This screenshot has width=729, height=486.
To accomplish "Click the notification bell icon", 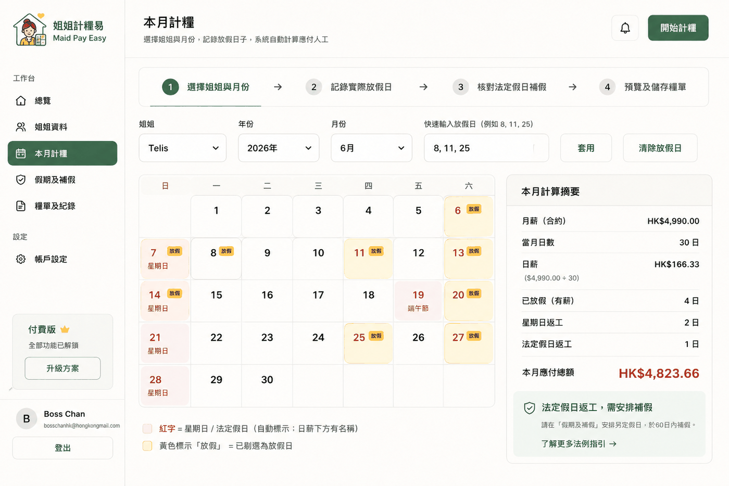I will (x=625, y=28).
